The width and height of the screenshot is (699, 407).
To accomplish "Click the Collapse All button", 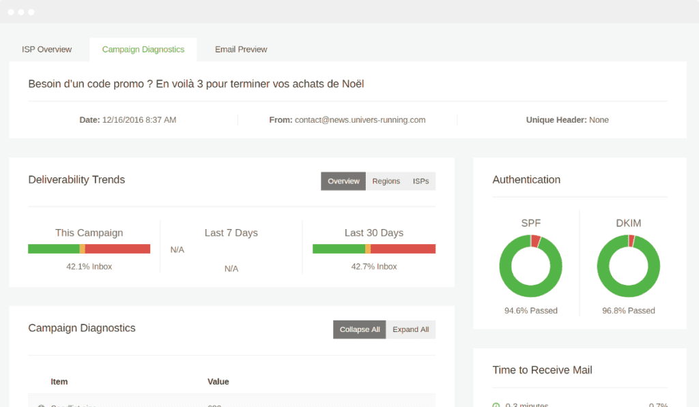I will 359,329.
